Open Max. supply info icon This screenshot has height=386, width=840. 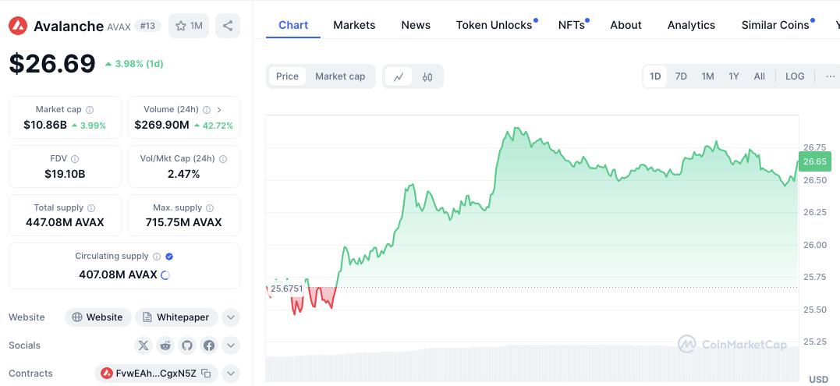(x=210, y=207)
